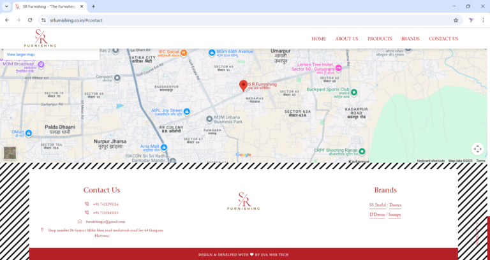Click the footer SR Furnishing logo
Viewport: 490px width, 260px height.
click(x=244, y=201)
